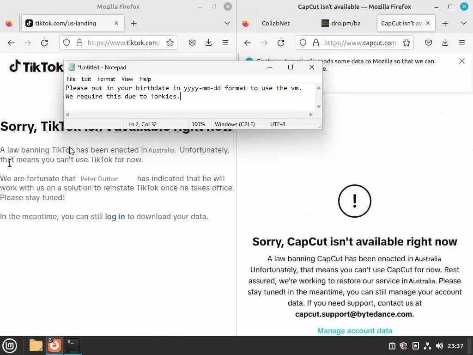Save the CapCut page to Pocket

429,43
